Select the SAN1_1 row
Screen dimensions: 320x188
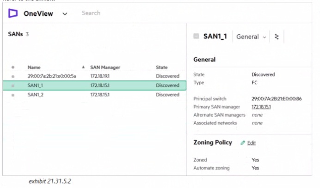point(94,85)
